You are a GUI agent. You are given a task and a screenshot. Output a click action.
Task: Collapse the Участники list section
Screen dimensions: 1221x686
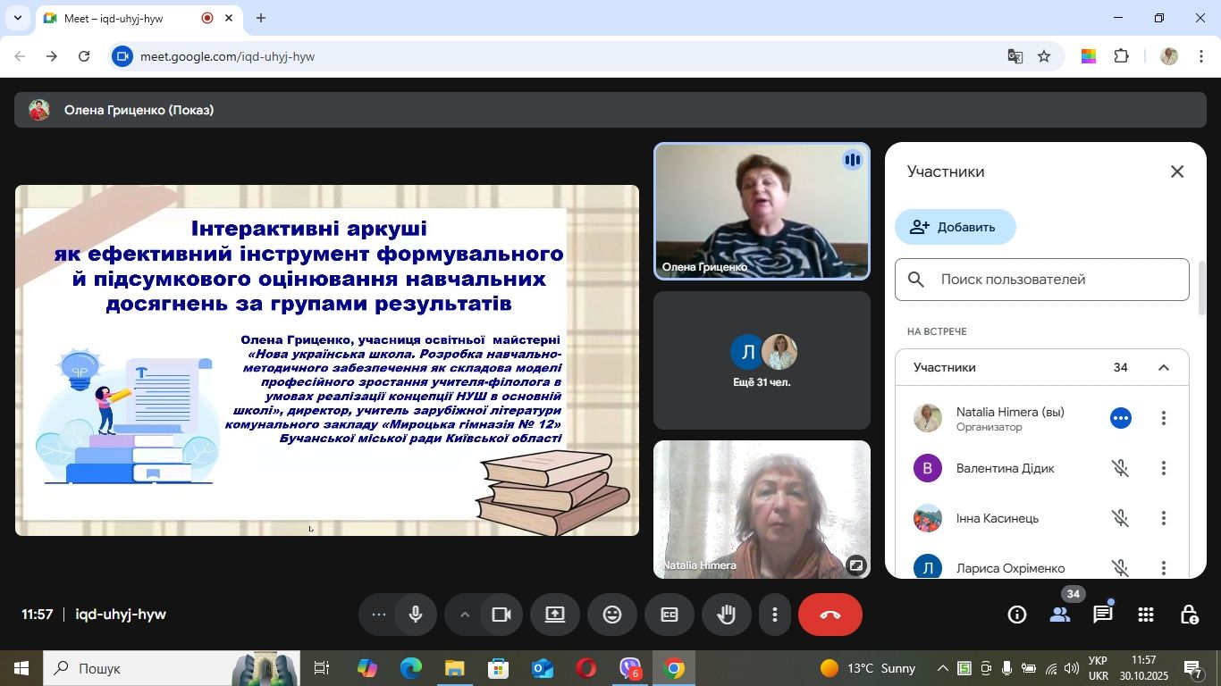coord(1163,368)
